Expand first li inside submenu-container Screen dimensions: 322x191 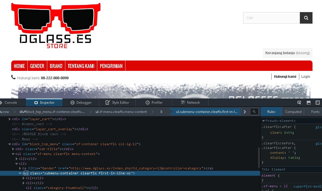(x=23, y=178)
